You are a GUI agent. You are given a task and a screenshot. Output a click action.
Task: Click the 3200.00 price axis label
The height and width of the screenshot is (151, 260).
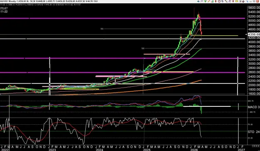click(254, 59)
